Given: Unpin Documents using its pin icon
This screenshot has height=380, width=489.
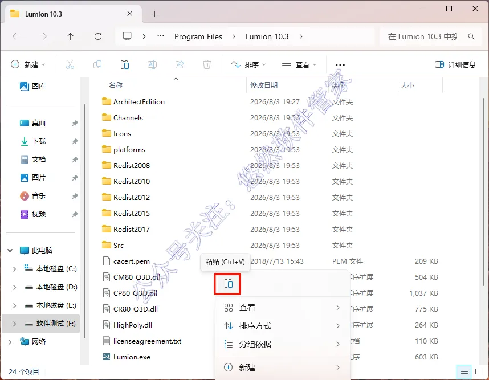Looking at the screenshot, I should tap(75, 160).
